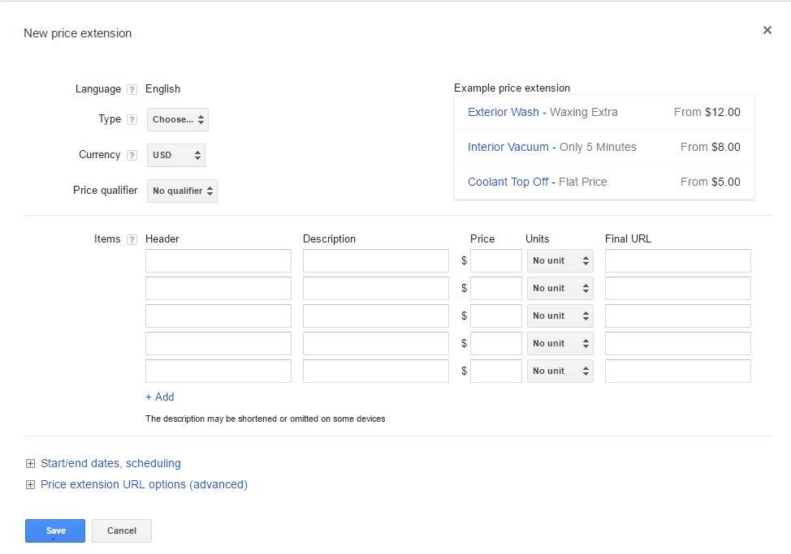Open the Type 'Choose...' dropdown
This screenshot has width=791, height=554.
point(178,120)
